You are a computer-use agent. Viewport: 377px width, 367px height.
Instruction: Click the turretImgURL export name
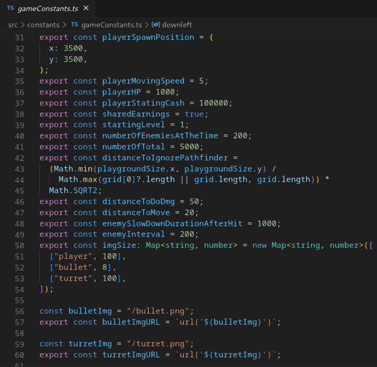coord(131,355)
